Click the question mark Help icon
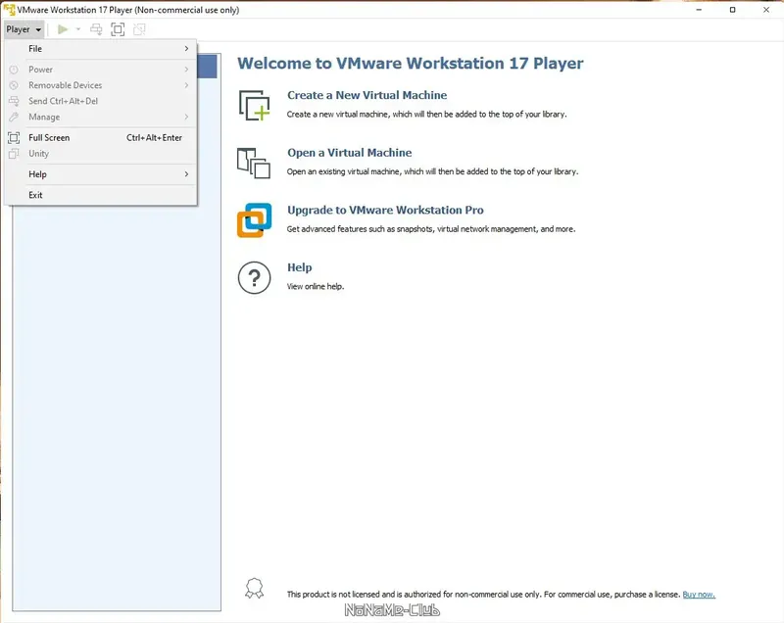This screenshot has height=623, width=784. (x=254, y=278)
